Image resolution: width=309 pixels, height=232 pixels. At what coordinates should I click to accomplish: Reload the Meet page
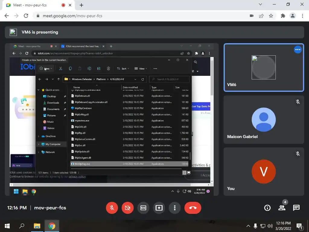[26, 16]
